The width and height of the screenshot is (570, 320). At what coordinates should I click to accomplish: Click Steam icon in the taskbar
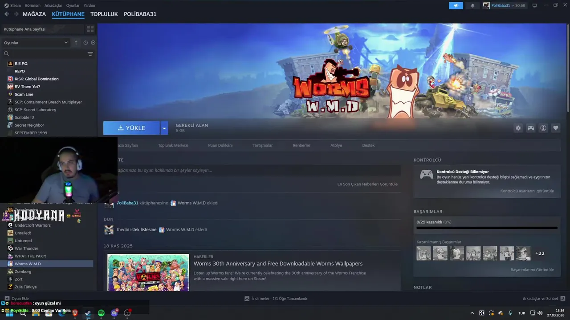[x=88, y=313]
